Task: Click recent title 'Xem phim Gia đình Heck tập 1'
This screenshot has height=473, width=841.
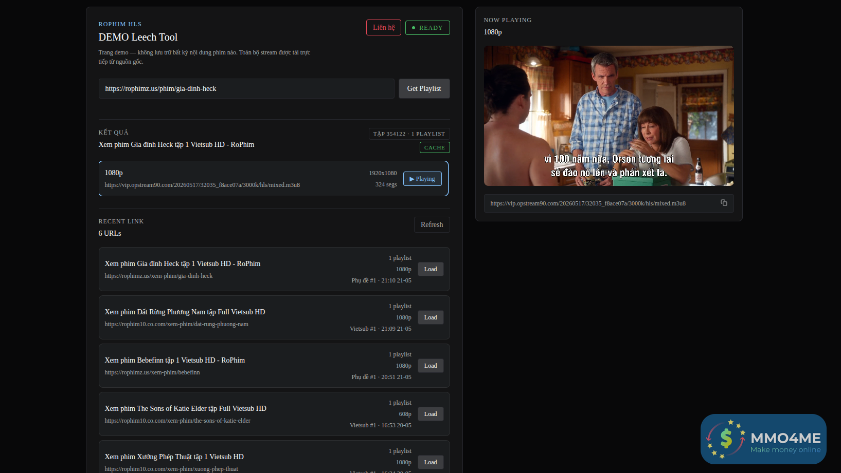Action: pyautogui.click(x=183, y=263)
